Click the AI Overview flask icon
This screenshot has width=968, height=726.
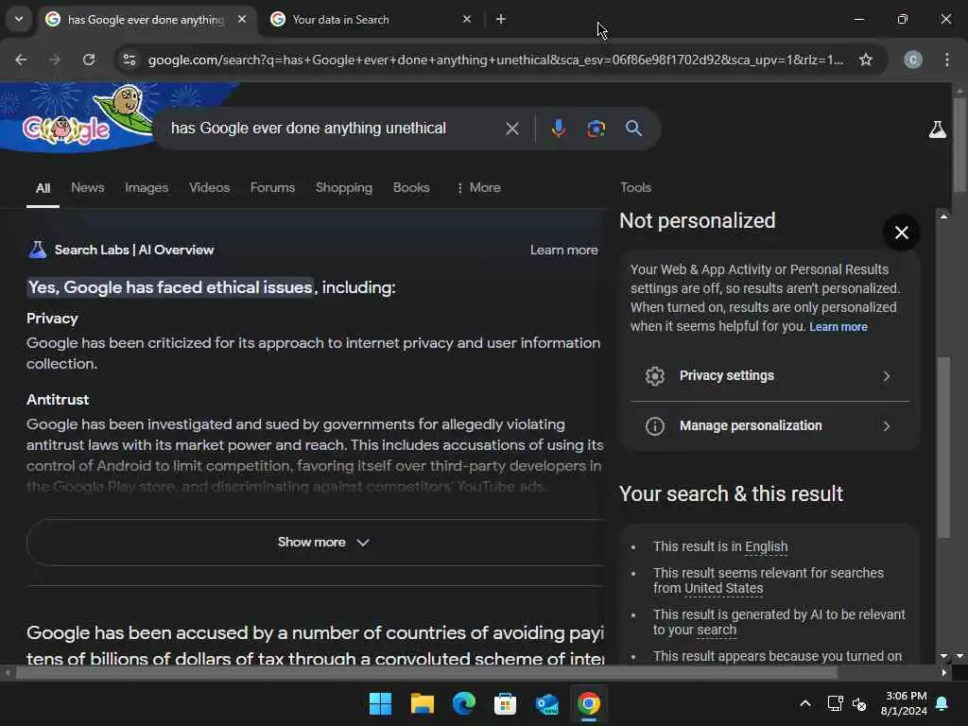pyautogui.click(x=38, y=250)
